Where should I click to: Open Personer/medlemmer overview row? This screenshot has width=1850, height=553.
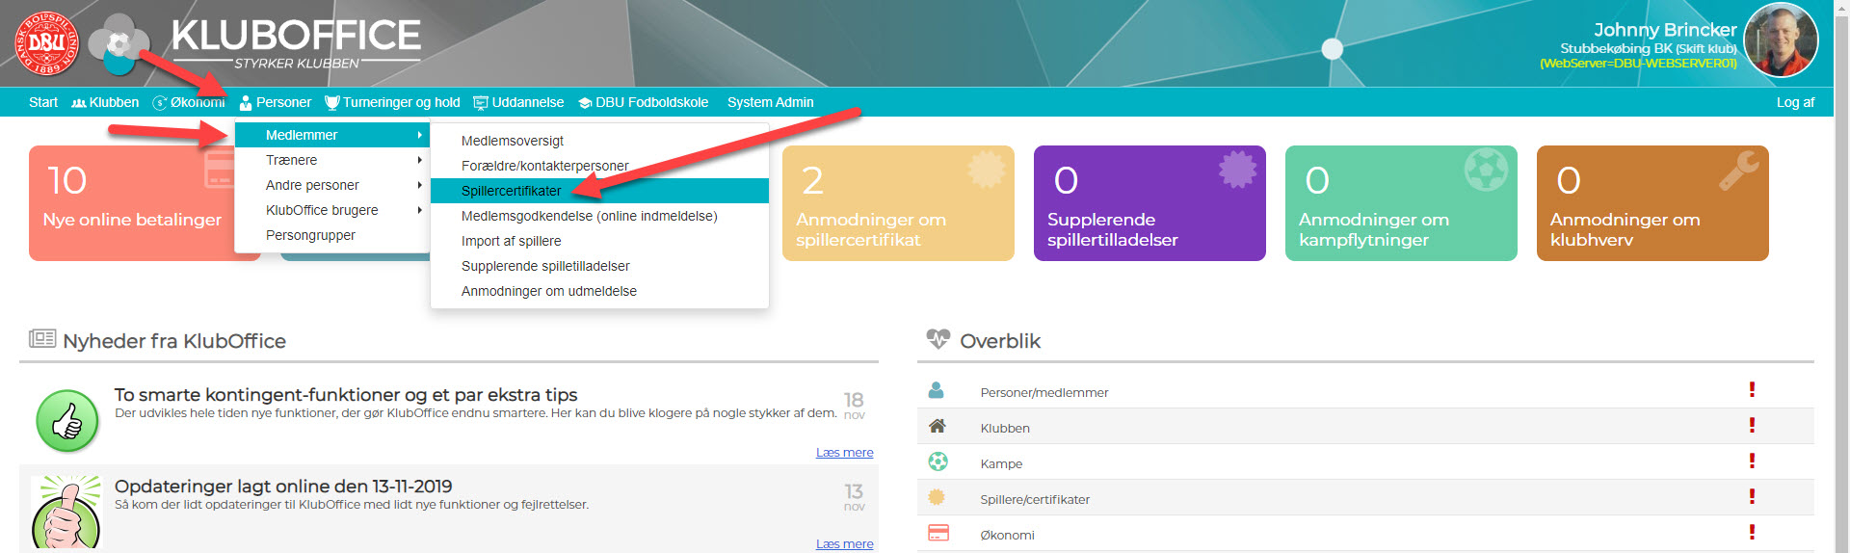1365,391
